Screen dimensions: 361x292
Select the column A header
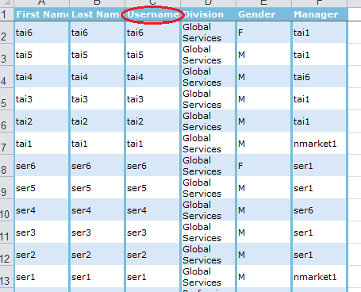coord(41,3)
